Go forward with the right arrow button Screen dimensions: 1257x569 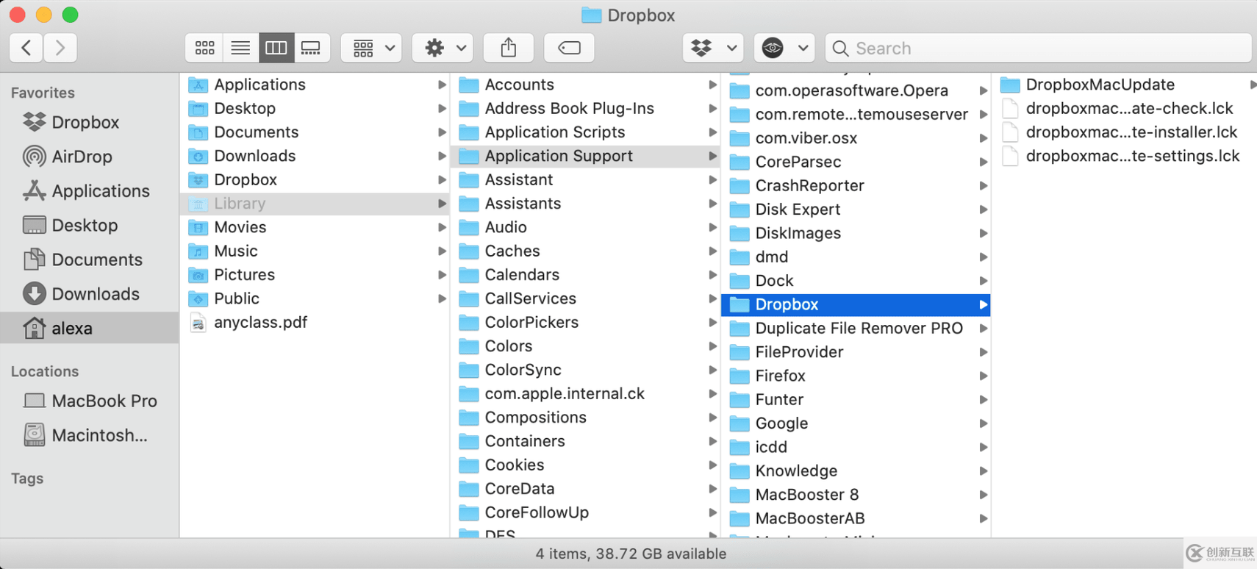click(60, 48)
